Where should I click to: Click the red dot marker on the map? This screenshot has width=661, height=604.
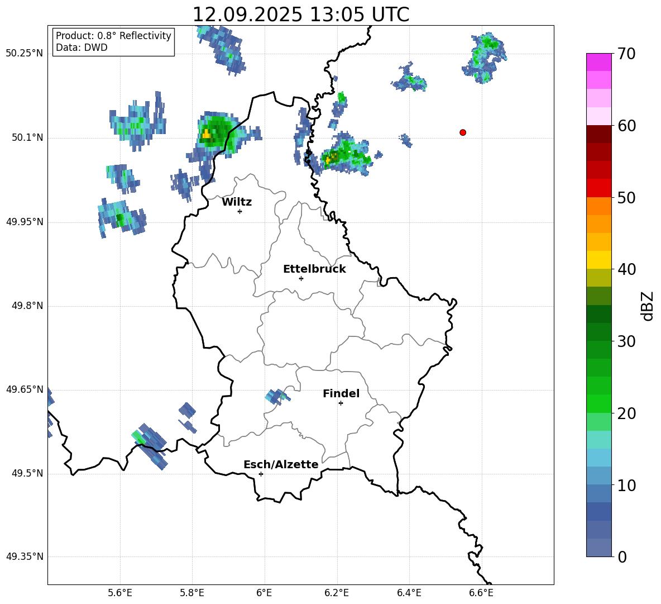[x=463, y=132]
